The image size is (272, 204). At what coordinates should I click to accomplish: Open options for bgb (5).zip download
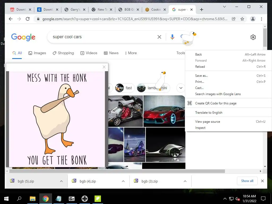click(x=61, y=181)
